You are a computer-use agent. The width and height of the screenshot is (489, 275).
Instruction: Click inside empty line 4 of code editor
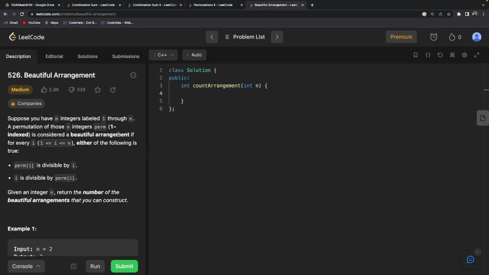coord(244,93)
